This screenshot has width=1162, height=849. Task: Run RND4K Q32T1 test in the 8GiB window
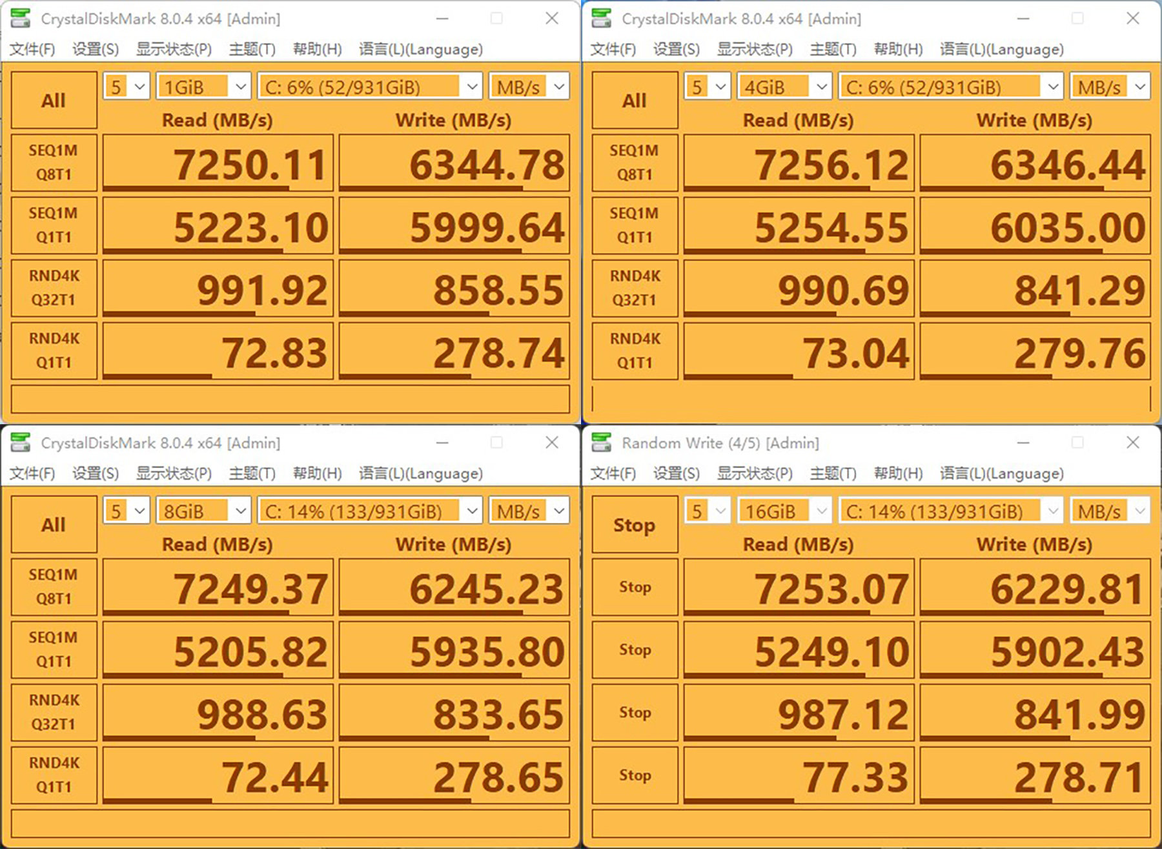pyautogui.click(x=54, y=712)
